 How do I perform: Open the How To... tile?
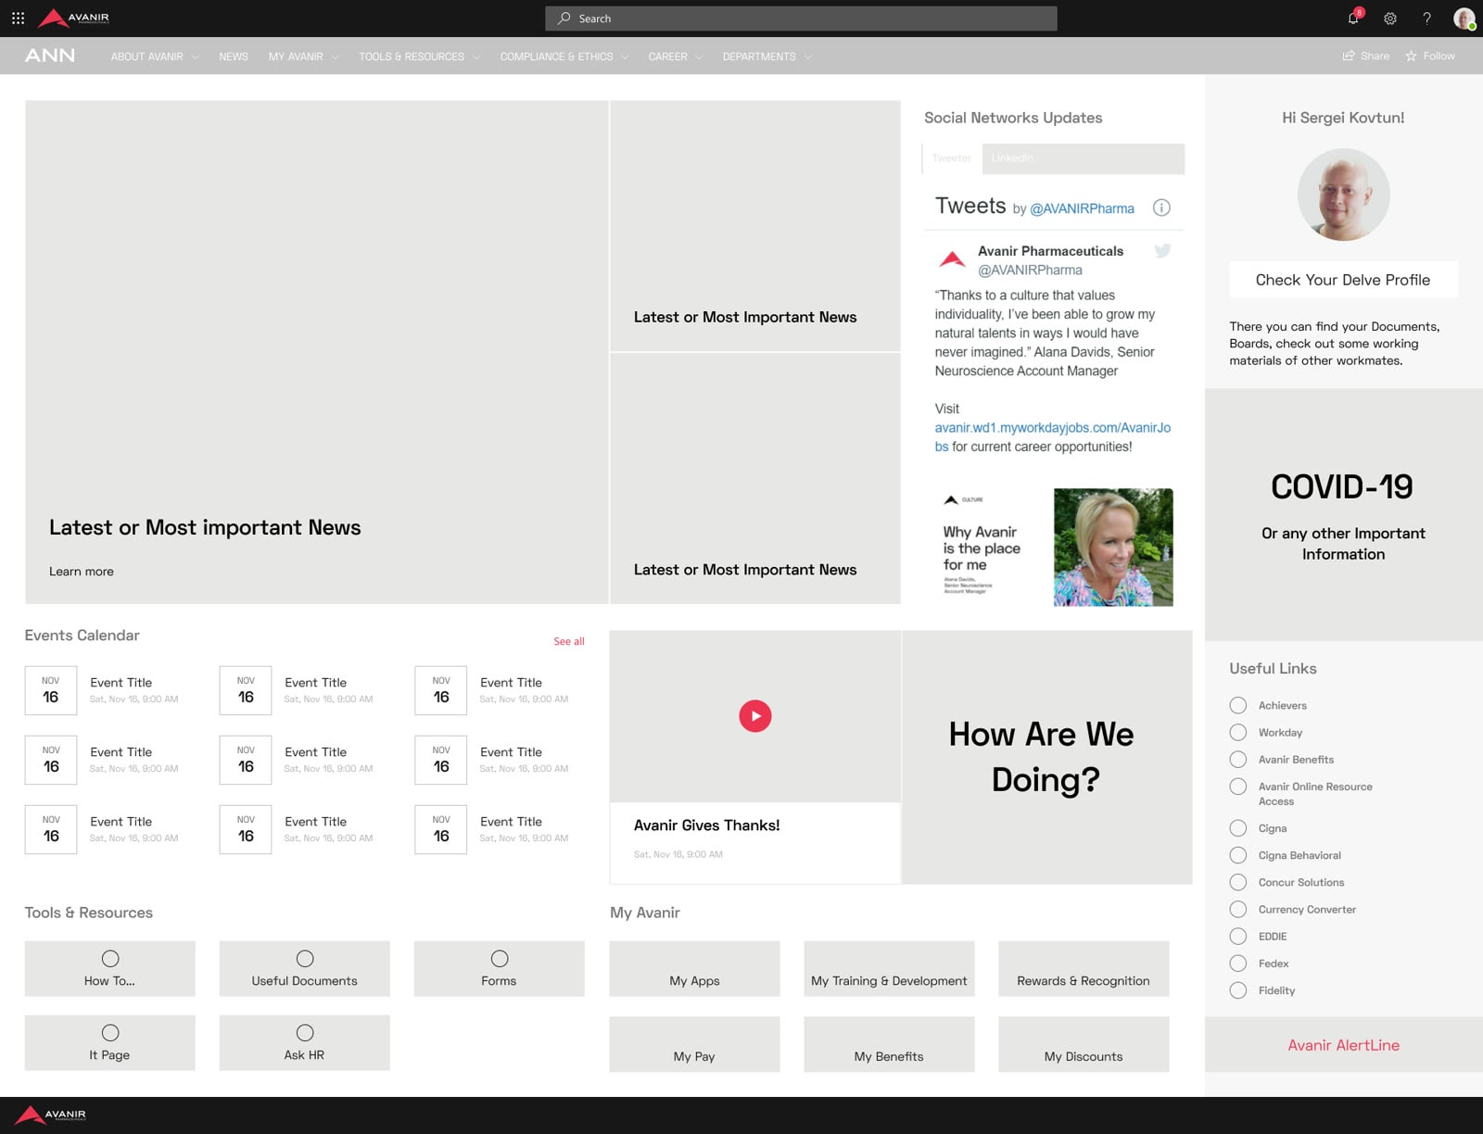110,969
